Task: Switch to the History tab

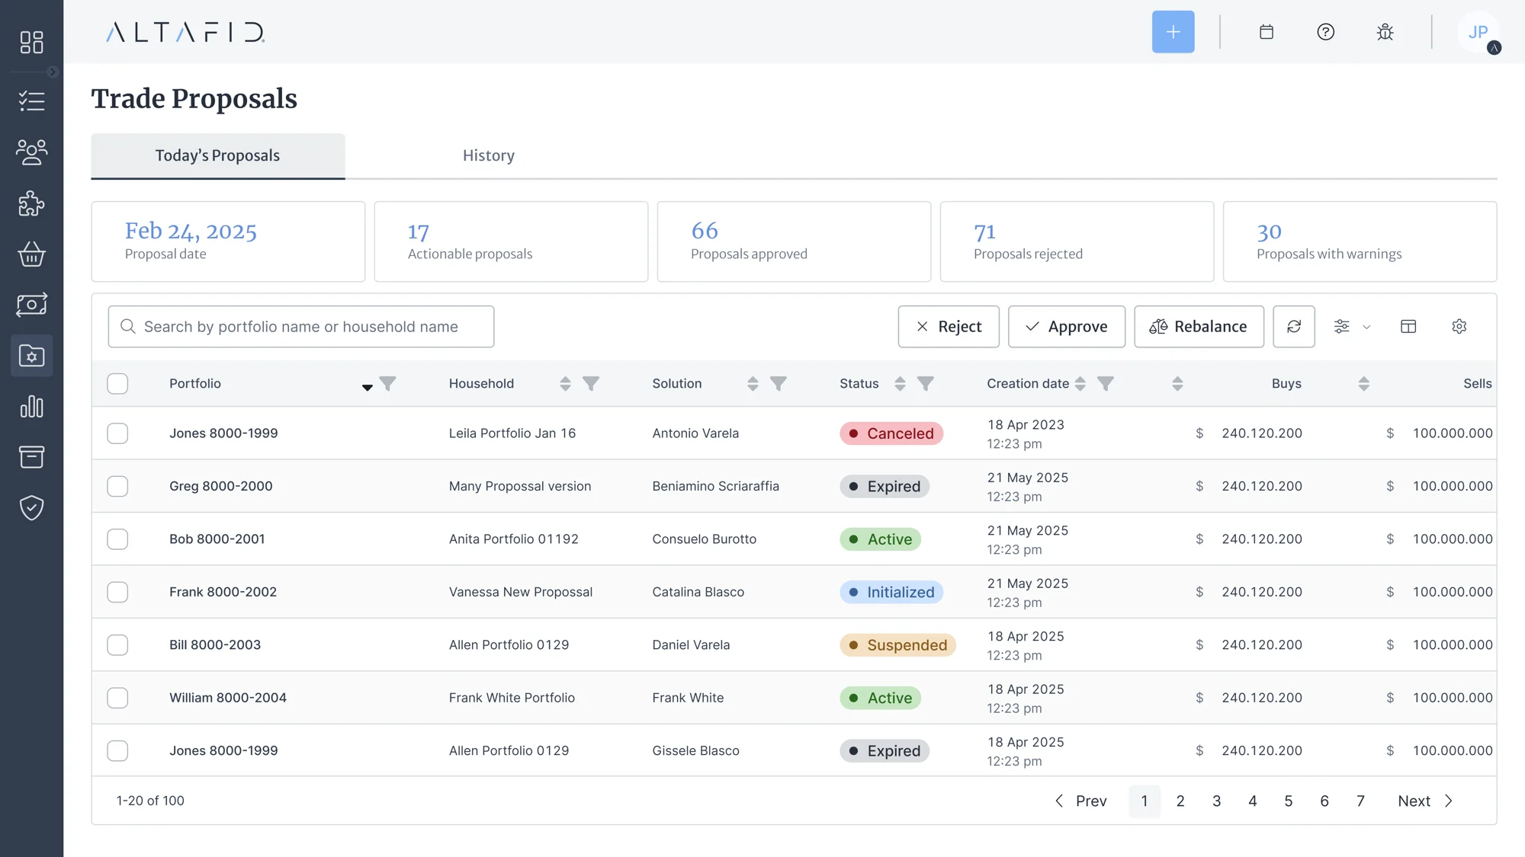Action: 489,155
